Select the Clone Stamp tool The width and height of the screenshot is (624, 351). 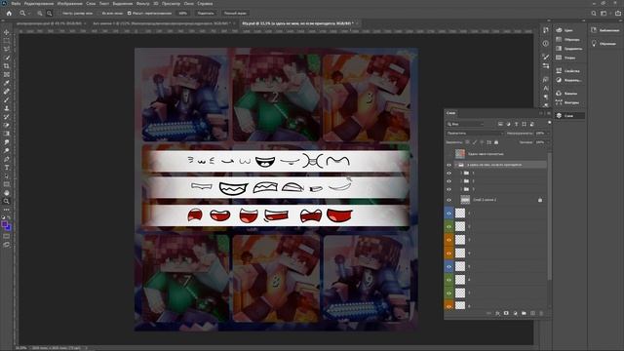tap(7, 108)
